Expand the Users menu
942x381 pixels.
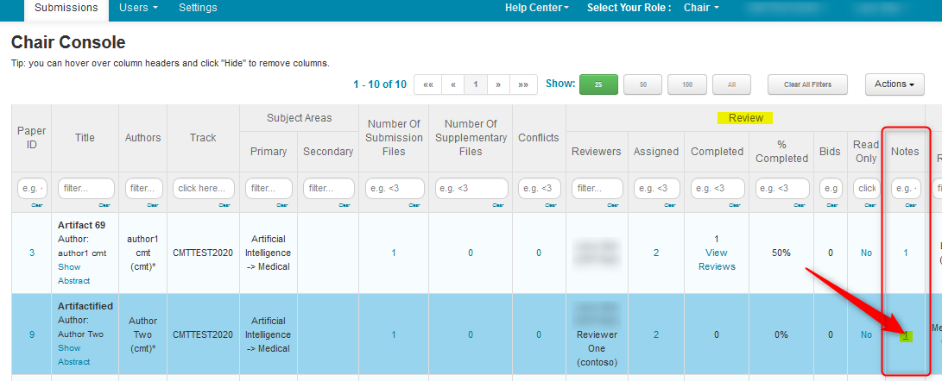[x=138, y=8]
